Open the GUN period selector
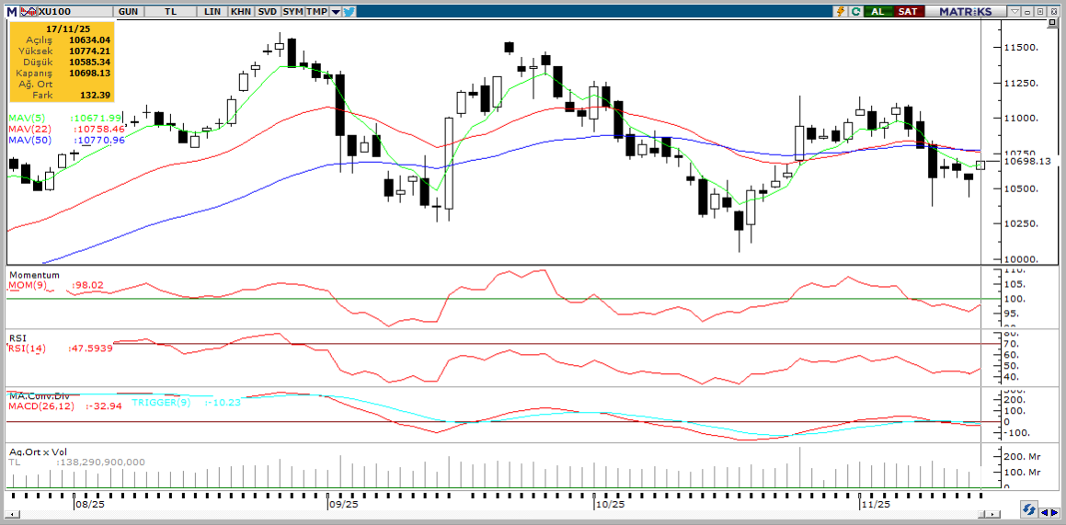This screenshot has width=1066, height=525. pyautogui.click(x=129, y=11)
